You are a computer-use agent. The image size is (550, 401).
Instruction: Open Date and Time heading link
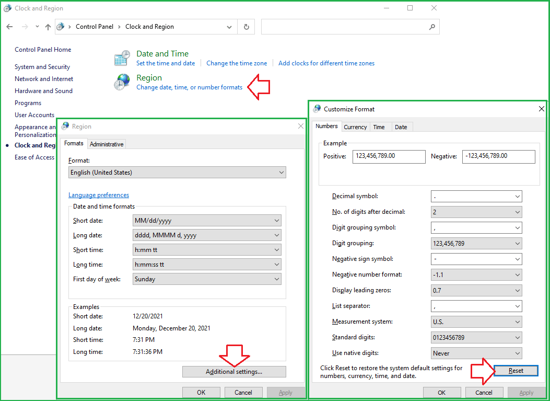pos(162,54)
